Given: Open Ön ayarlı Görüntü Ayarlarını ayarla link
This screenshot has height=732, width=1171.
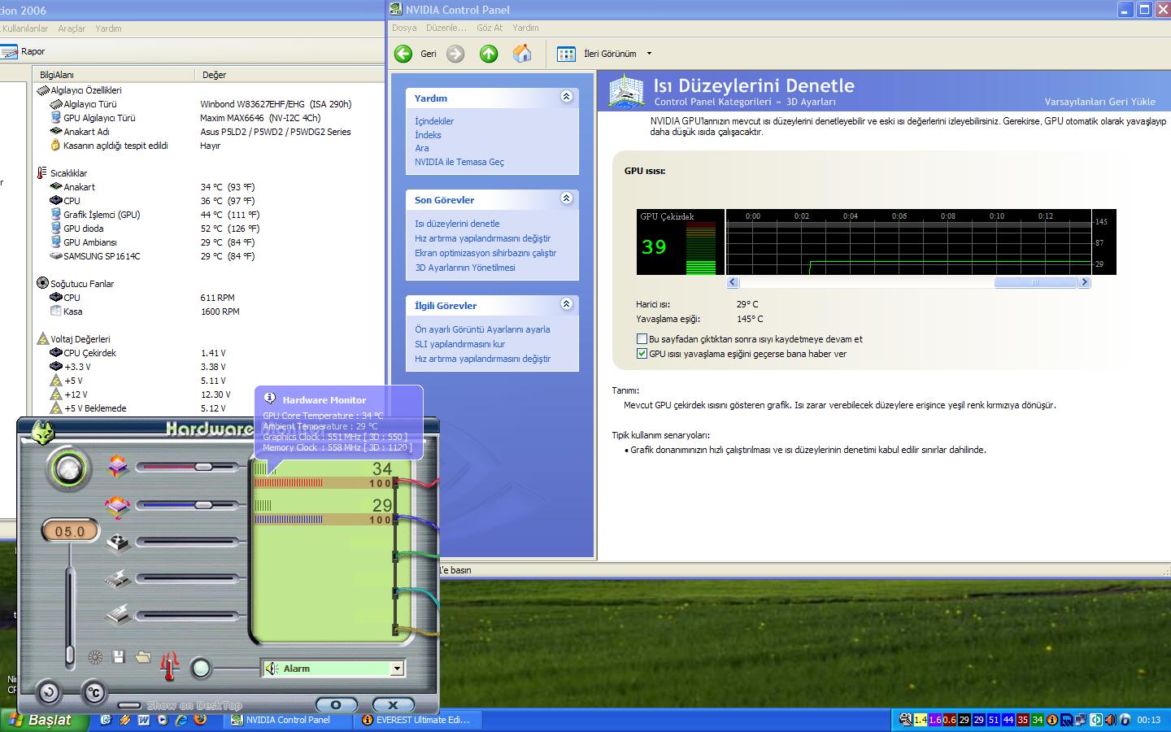Looking at the screenshot, I should click(482, 329).
